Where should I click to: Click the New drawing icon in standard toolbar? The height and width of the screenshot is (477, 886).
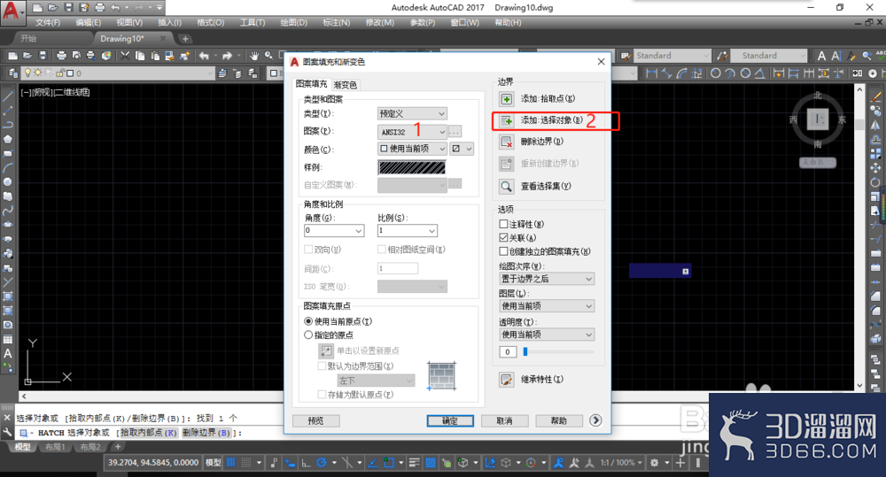(x=12, y=56)
